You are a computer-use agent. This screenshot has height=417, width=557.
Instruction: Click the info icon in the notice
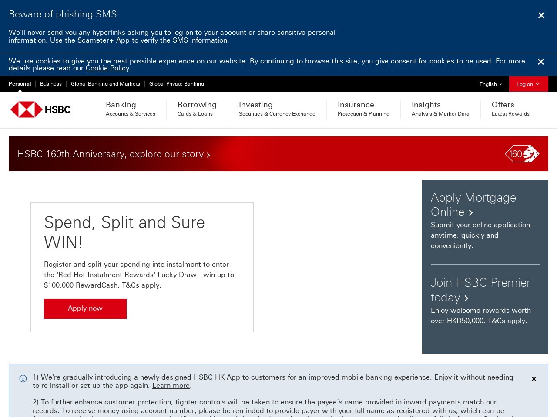point(23,378)
